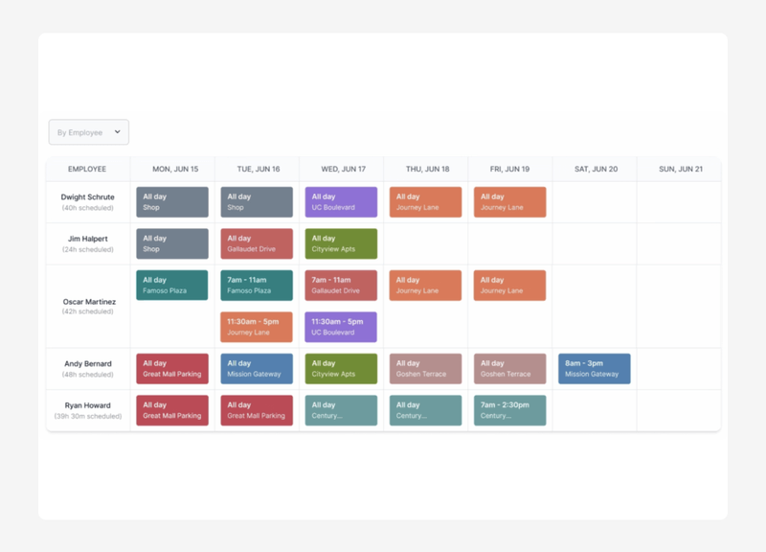Select Jim Halpert's Wednesday Cityview Apts shift
The height and width of the screenshot is (552, 766).
[x=340, y=243]
